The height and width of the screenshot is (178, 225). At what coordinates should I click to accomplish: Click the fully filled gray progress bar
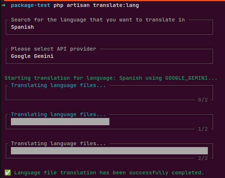[x=109, y=151]
